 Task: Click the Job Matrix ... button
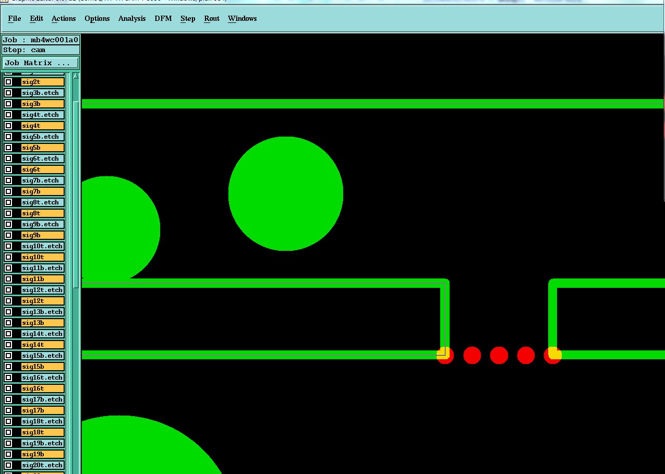41,63
